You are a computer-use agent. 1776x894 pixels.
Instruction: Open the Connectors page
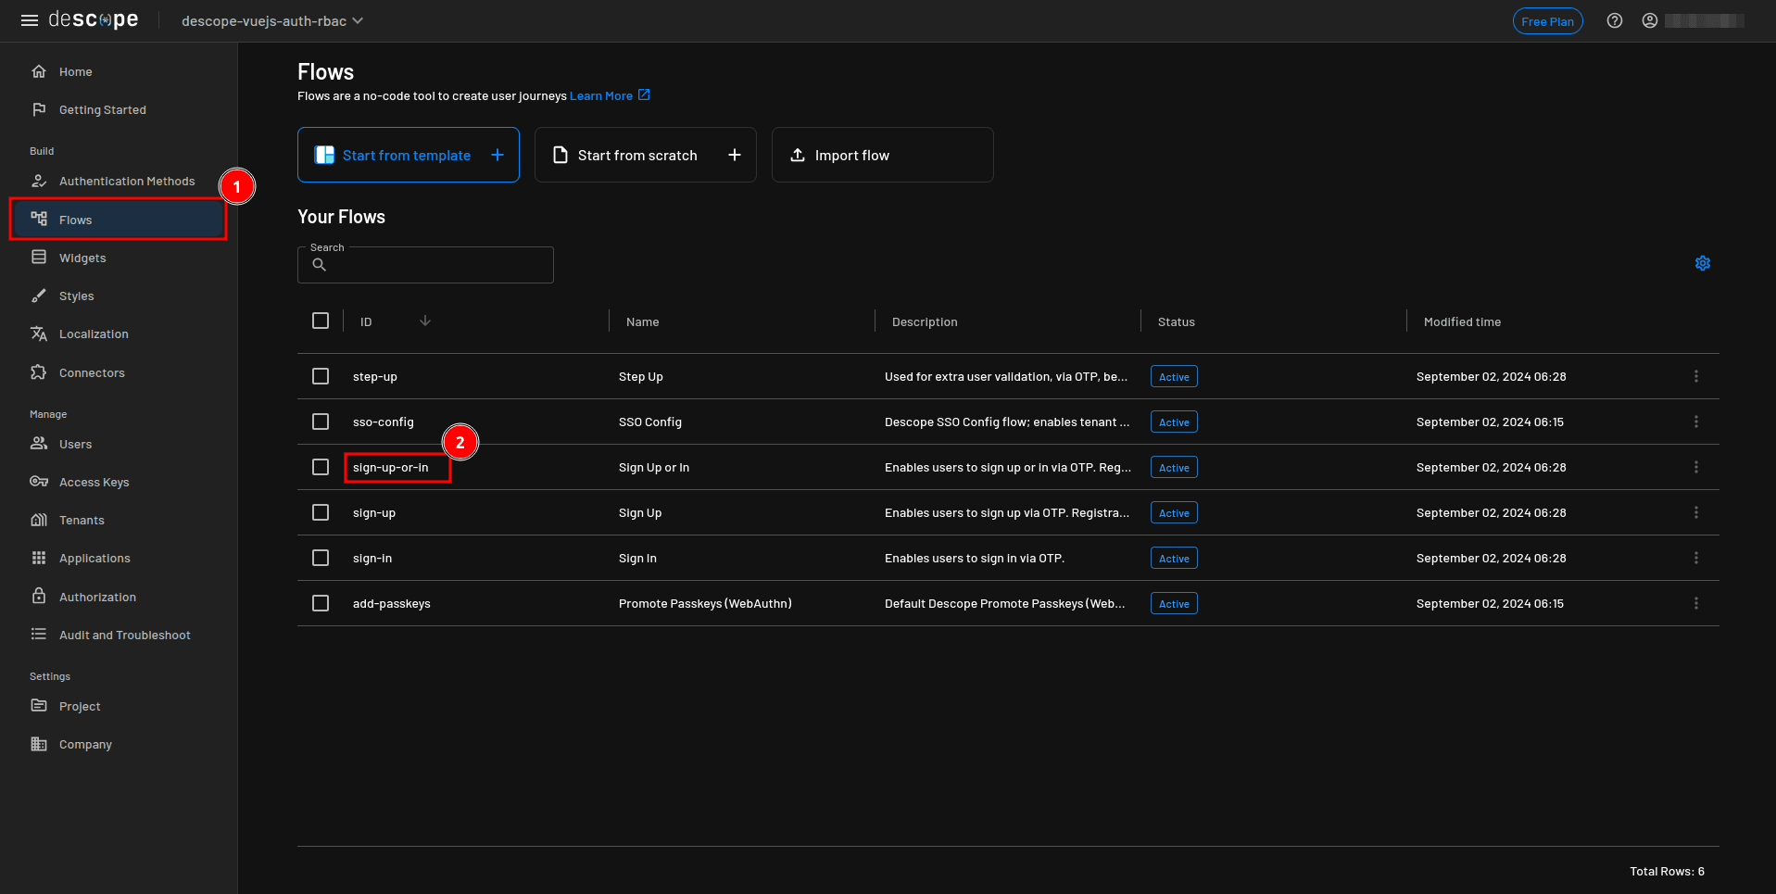pyautogui.click(x=92, y=372)
